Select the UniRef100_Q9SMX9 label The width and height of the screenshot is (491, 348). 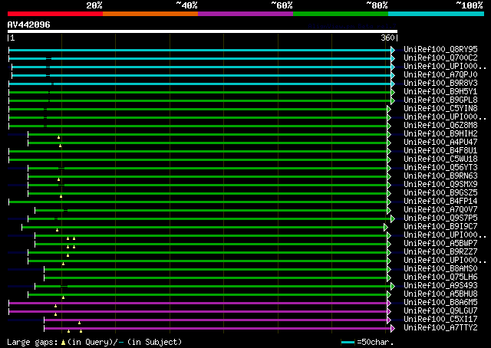pyautogui.click(x=440, y=185)
